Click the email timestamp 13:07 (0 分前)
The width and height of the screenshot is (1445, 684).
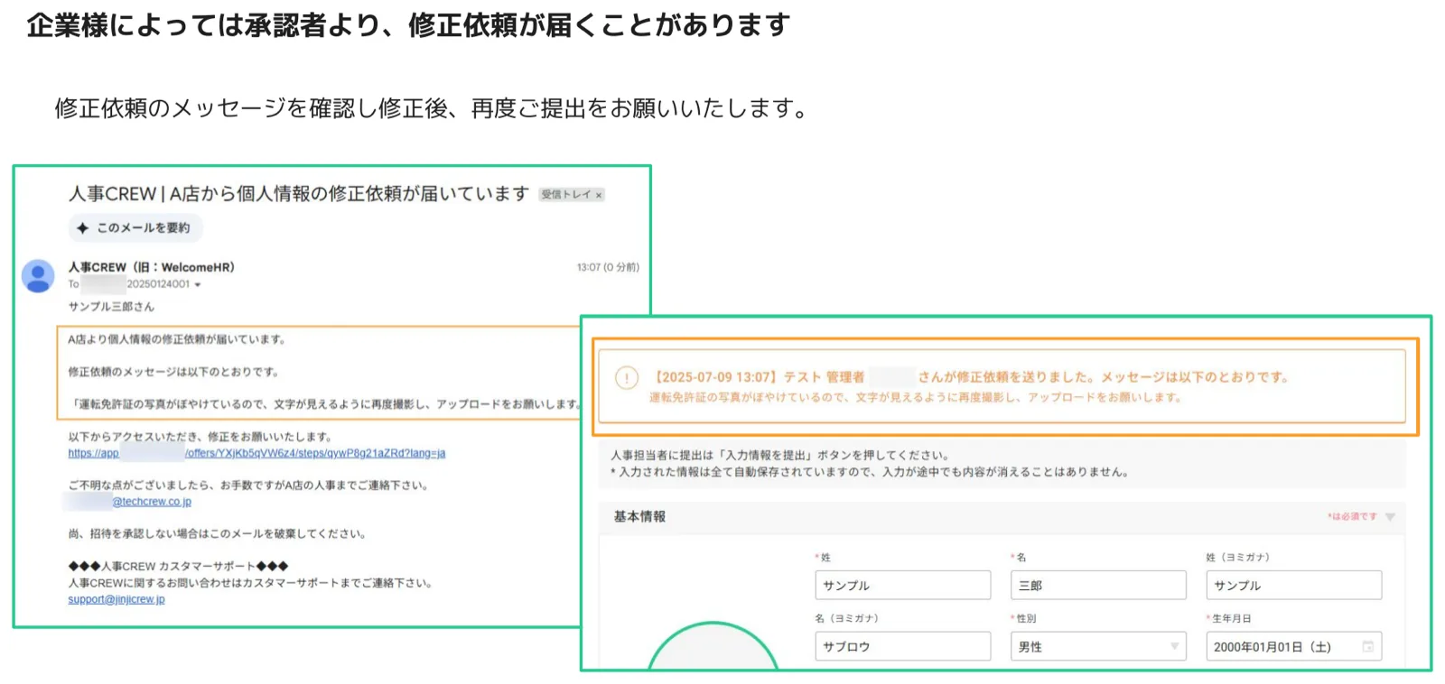(608, 267)
